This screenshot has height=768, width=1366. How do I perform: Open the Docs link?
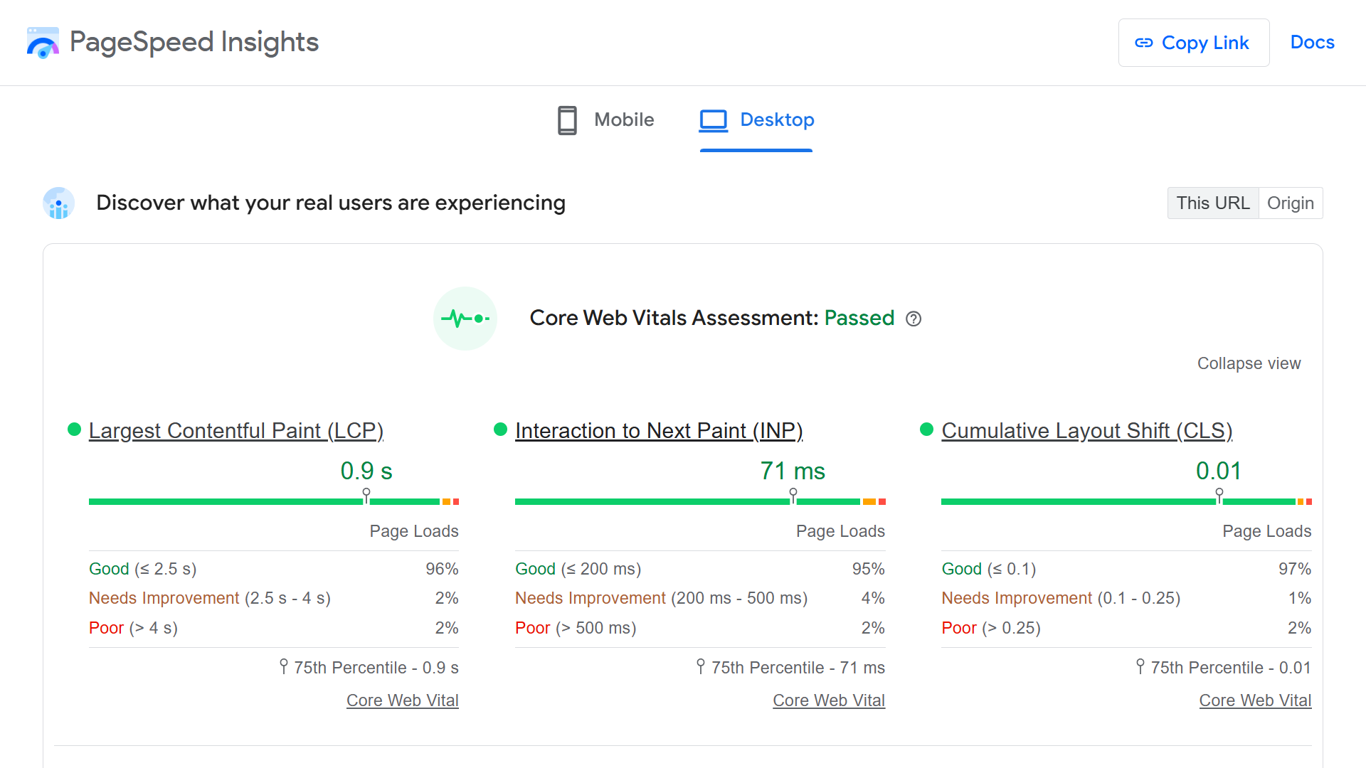point(1313,43)
